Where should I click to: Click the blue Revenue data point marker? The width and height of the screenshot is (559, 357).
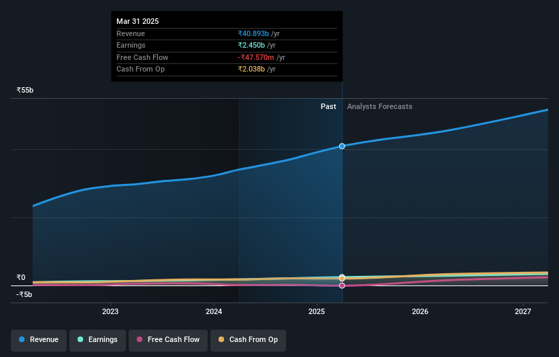pyautogui.click(x=342, y=146)
